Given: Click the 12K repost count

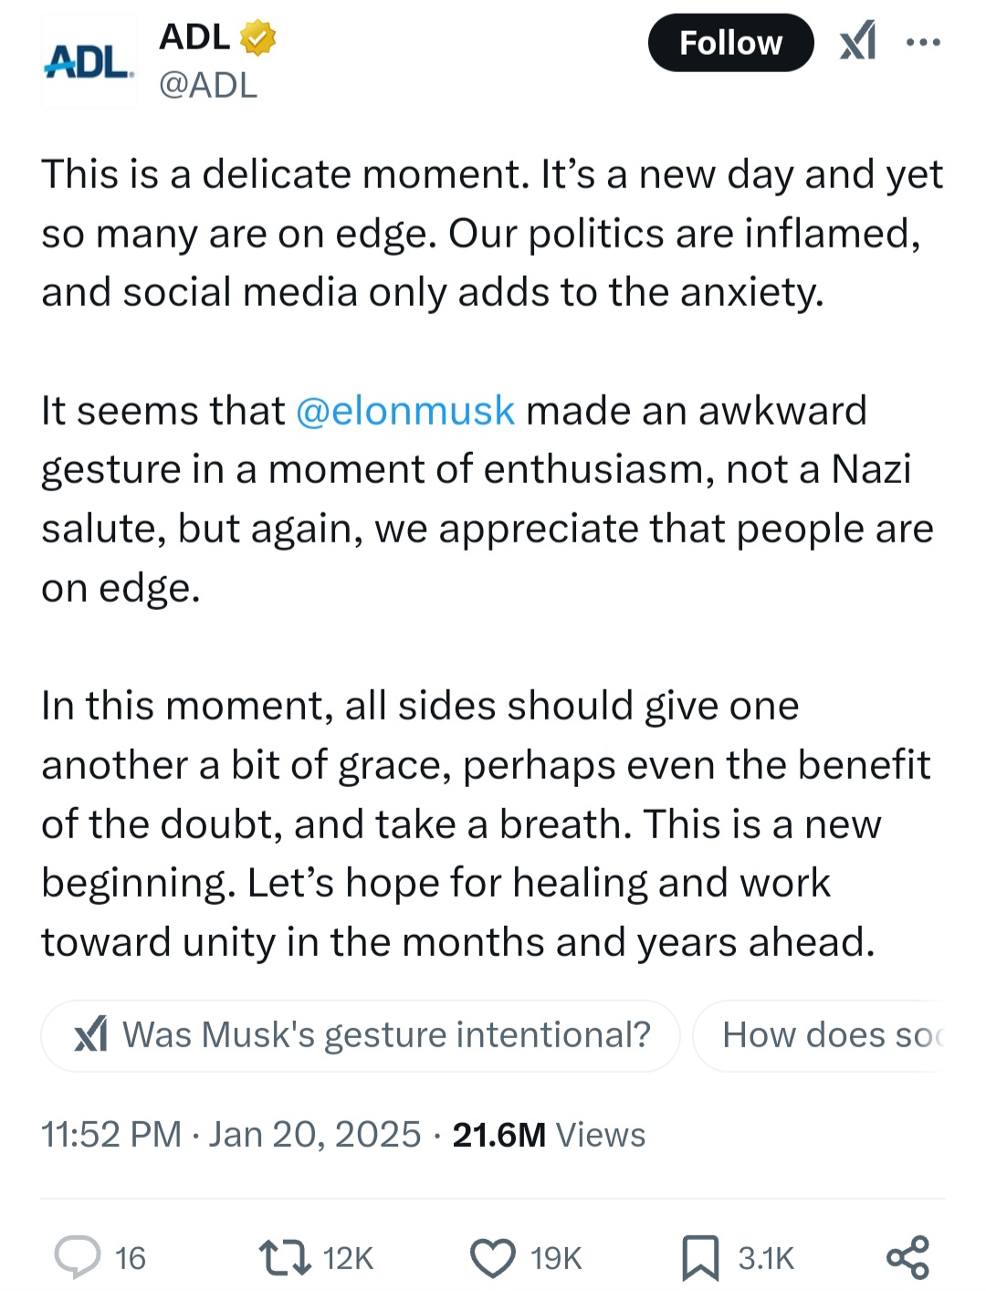Looking at the screenshot, I should [x=348, y=1258].
